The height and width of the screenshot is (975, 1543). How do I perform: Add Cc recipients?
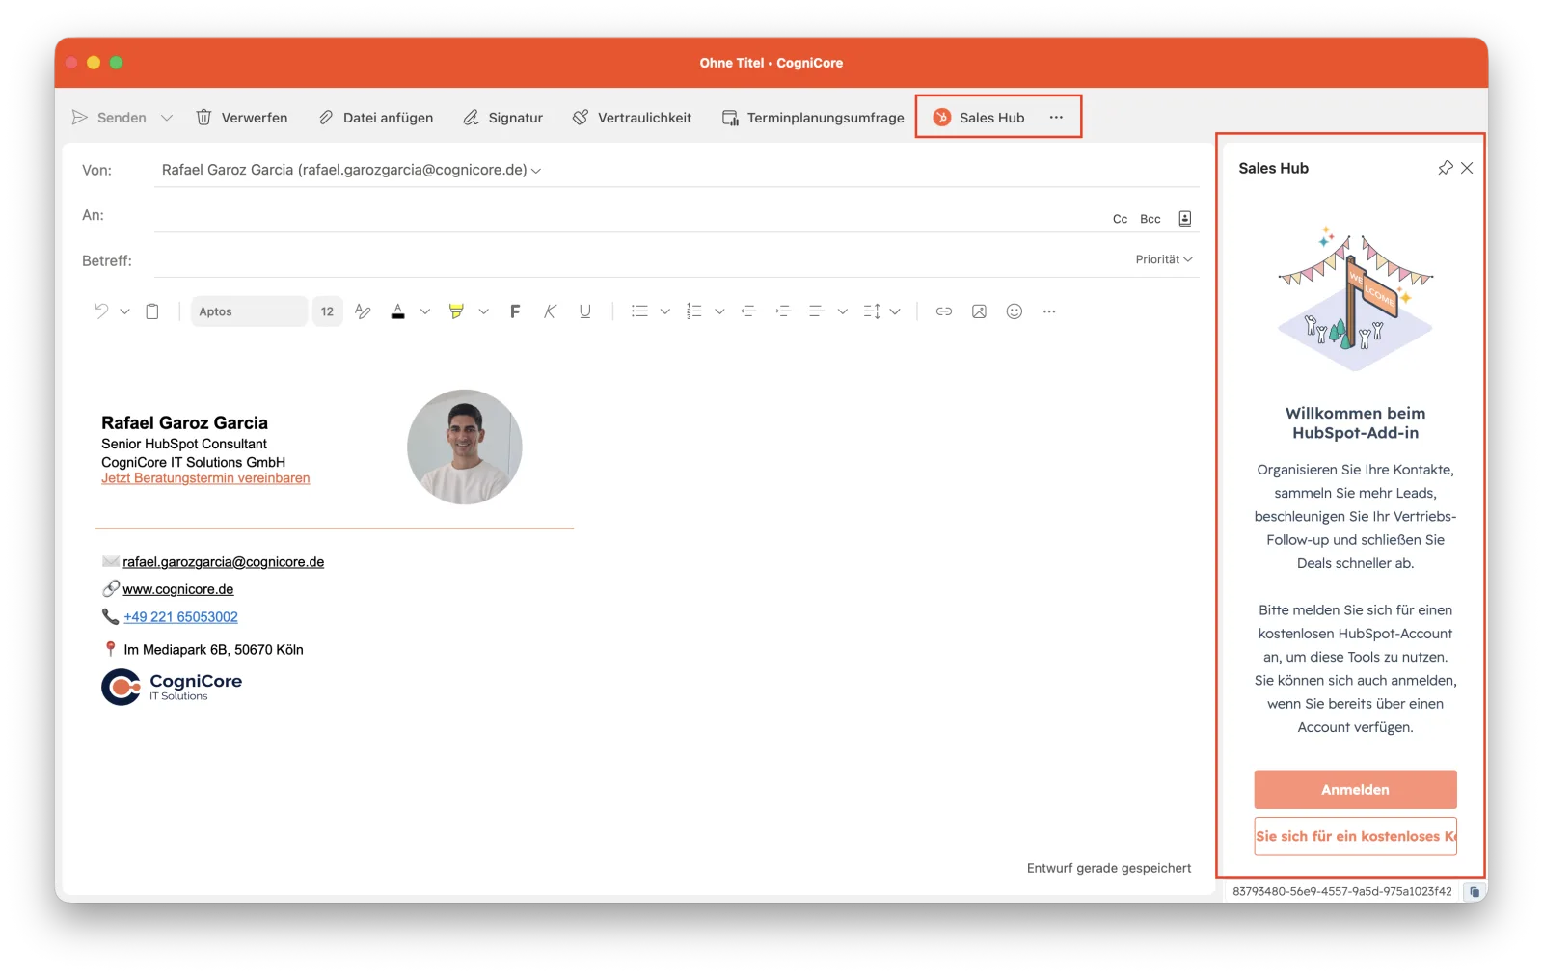coord(1120,219)
